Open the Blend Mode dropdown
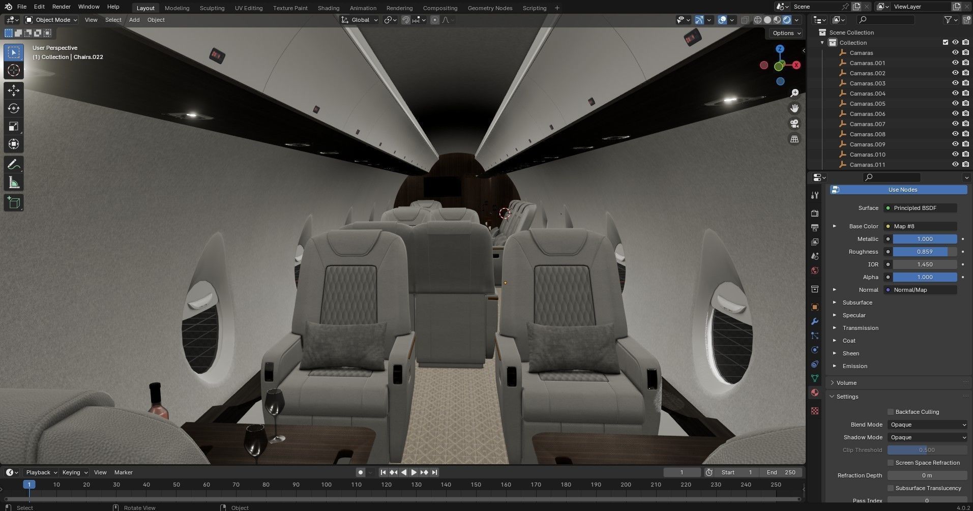The image size is (973, 511). click(927, 425)
